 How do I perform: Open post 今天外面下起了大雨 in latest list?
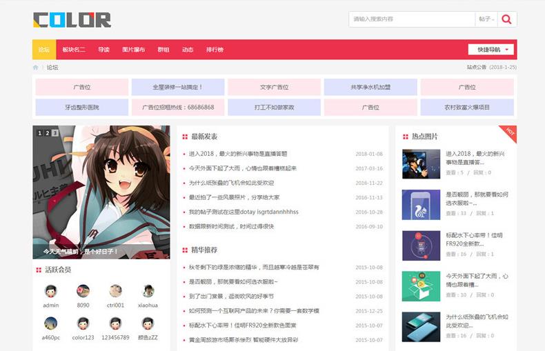pos(243,168)
